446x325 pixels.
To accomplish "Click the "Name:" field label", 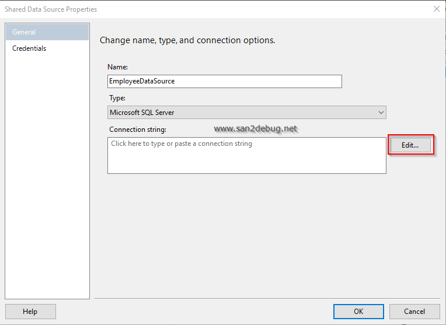I will [x=118, y=67].
